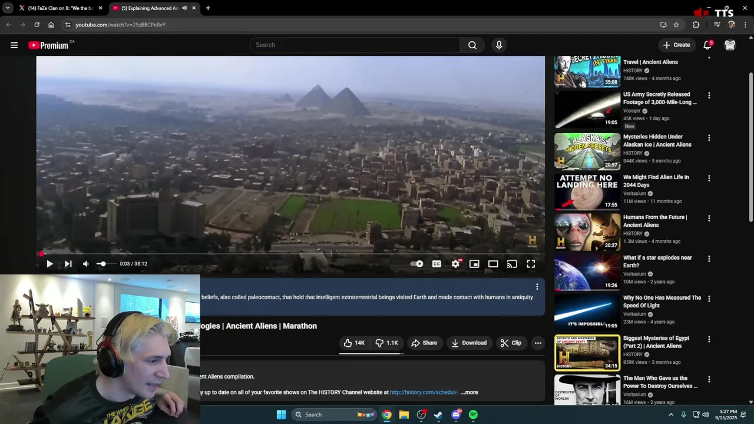Open Chrome three-dot menu
The width and height of the screenshot is (754, 424).
click(746, 25)
